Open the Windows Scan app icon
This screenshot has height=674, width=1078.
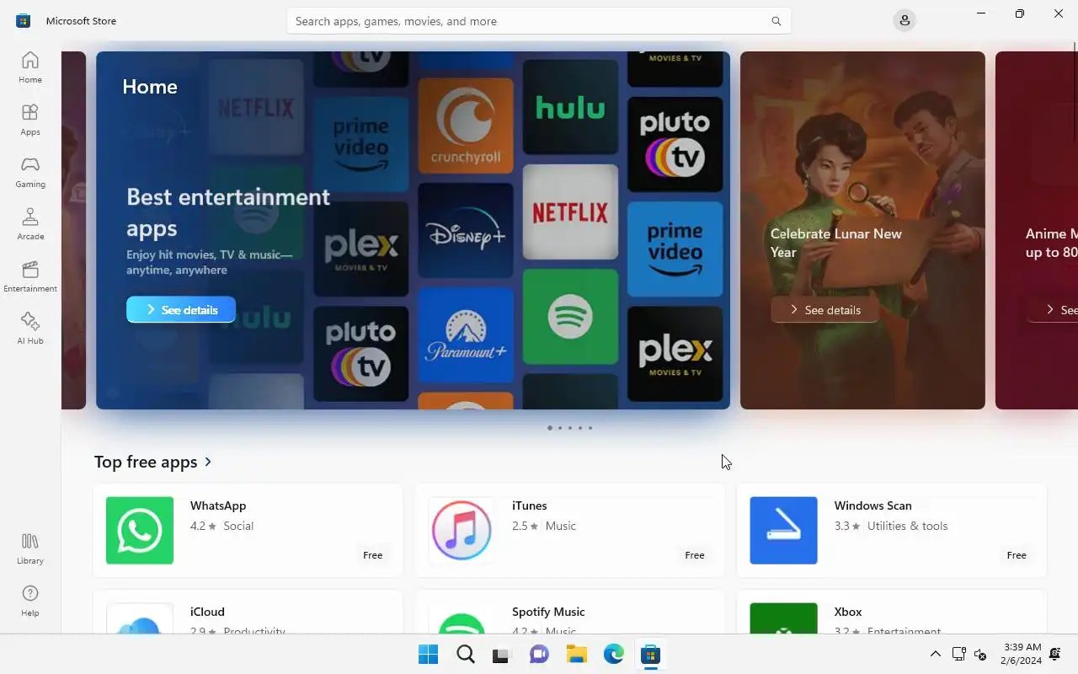point(783,530)
